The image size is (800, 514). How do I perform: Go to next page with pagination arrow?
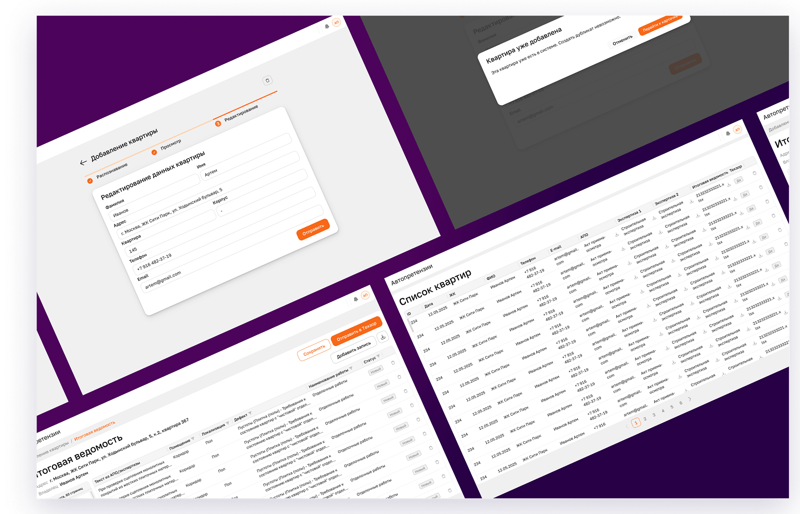point(690,399)
